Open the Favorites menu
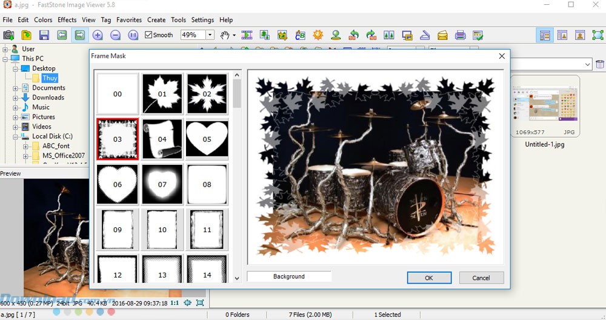 128,20
